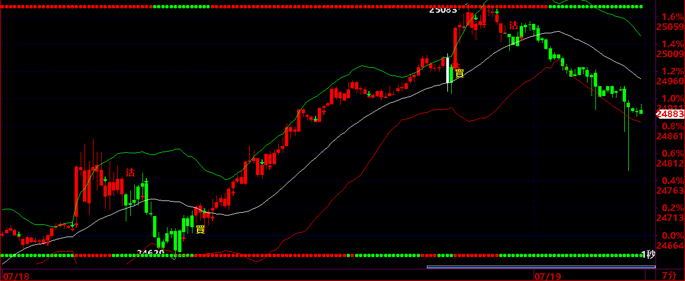Click the 1.0% axis label
This screenshot has width=685, height=281.
pyautogui.click(x=673, y=98)
